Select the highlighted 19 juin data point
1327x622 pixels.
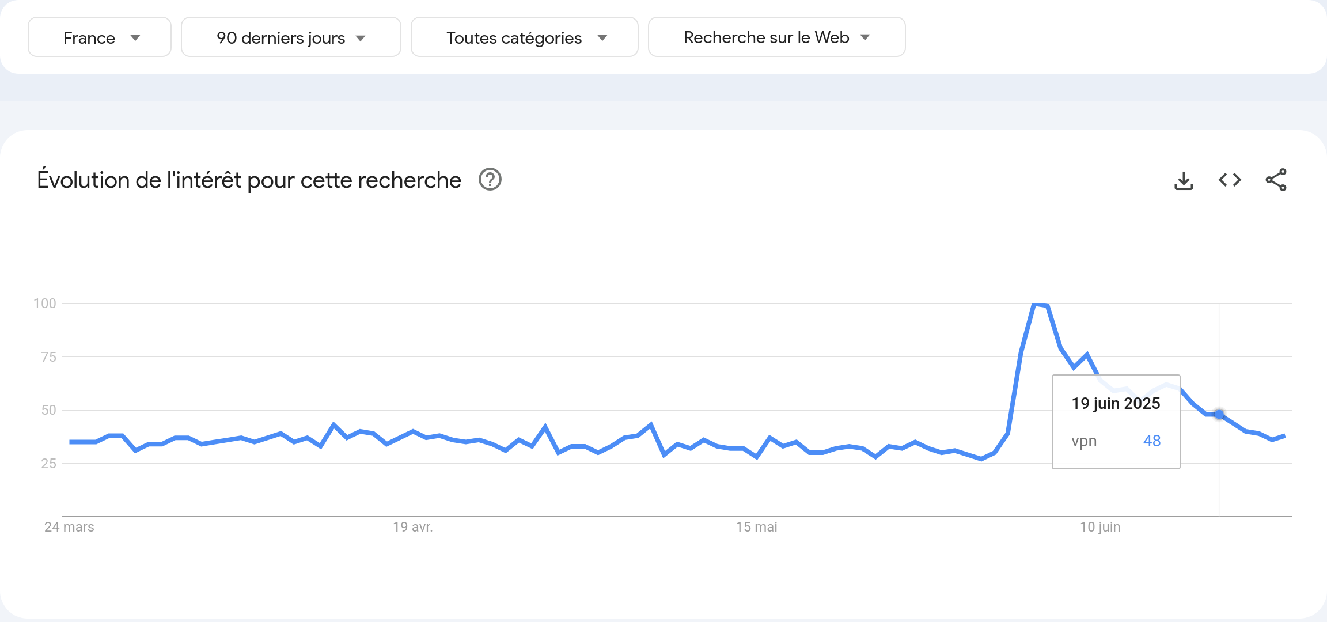pos(1219,414)
